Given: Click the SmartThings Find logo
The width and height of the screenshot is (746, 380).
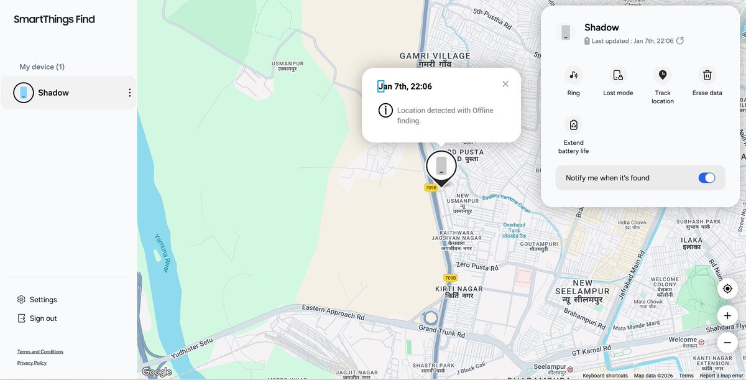Looking at the screenshot, I should coord(55,19).
